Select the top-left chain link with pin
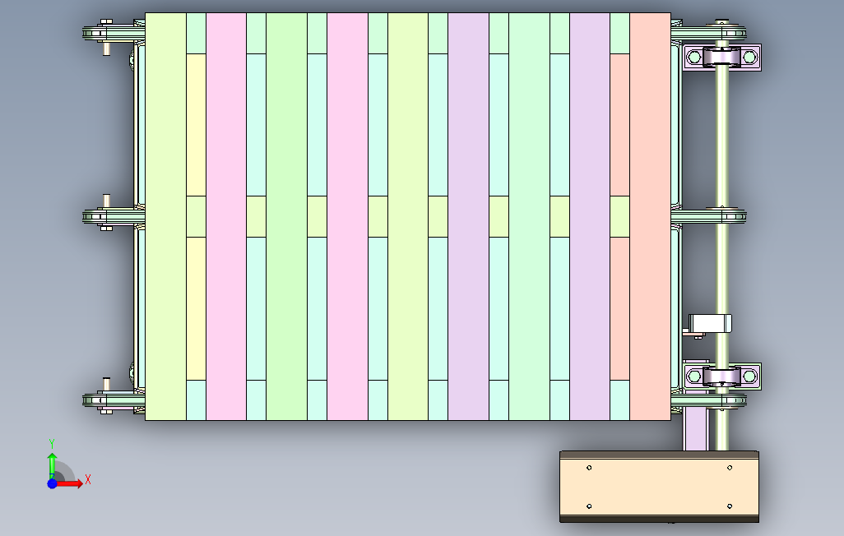The width and height of the screenshot is (844, 536). tap(113, 34)
